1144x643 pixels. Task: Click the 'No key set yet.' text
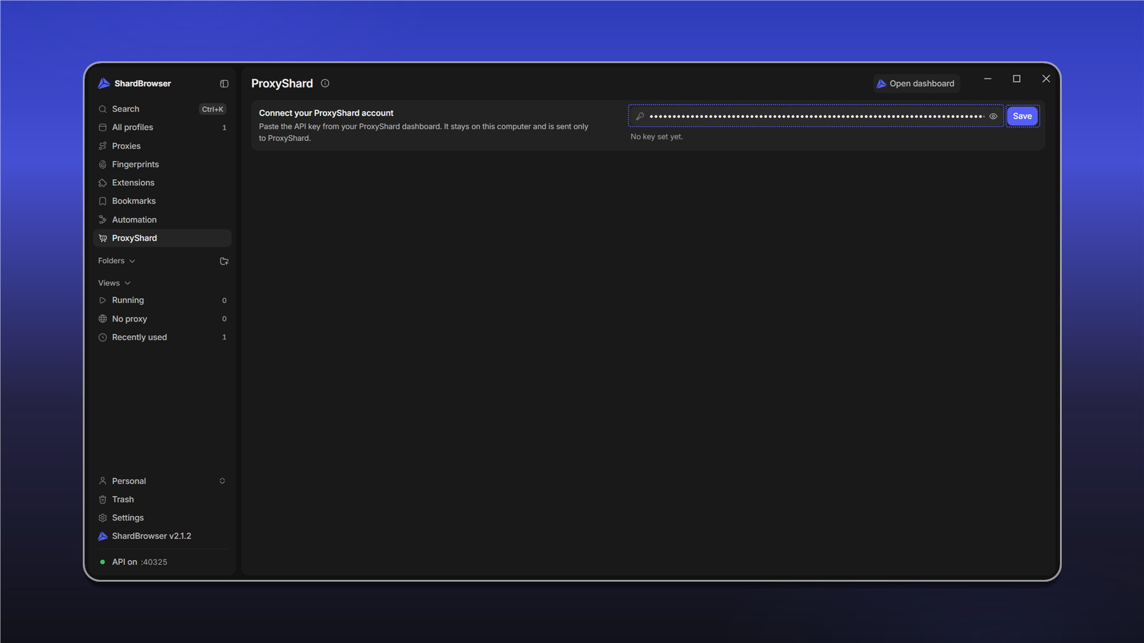(657, 137)
